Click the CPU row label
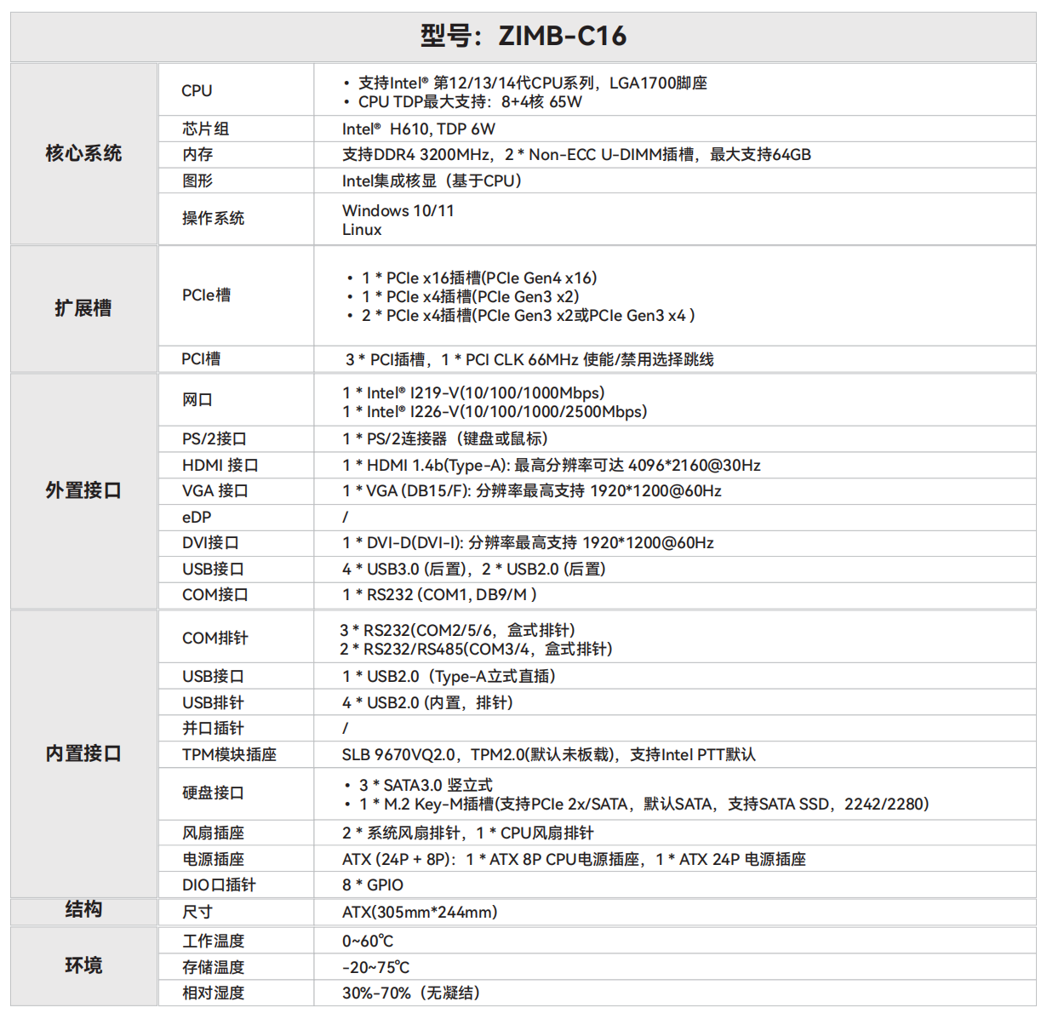 click(197, 90)
